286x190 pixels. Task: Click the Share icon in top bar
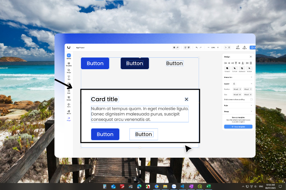pos(238,47)
